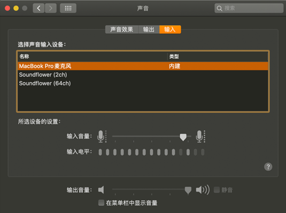Select MacBook Pro麦克风 input device
The width and height of the screenshot is (286, 213).
[143, 66]
